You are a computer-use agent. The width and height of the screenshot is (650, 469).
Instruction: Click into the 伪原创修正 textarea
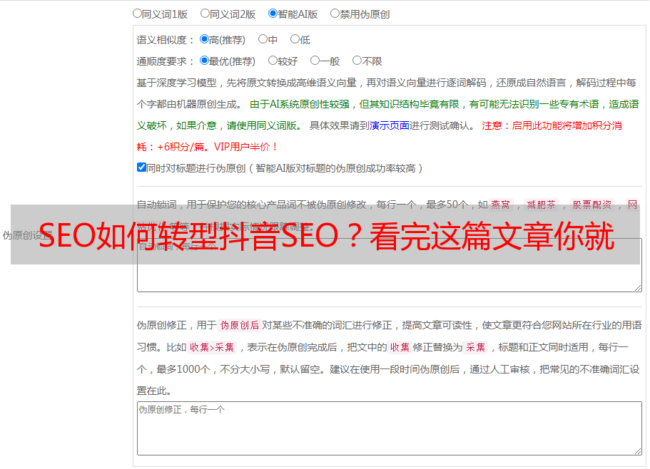pyautogui.click(x=390, y=428)
